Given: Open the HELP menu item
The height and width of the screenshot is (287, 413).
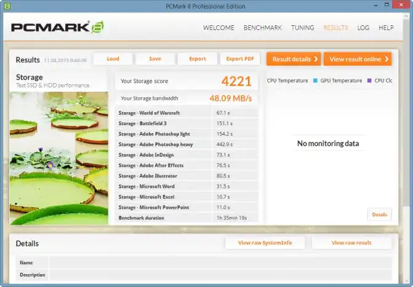Looking at the screenshot, I should tap(386, 28).
